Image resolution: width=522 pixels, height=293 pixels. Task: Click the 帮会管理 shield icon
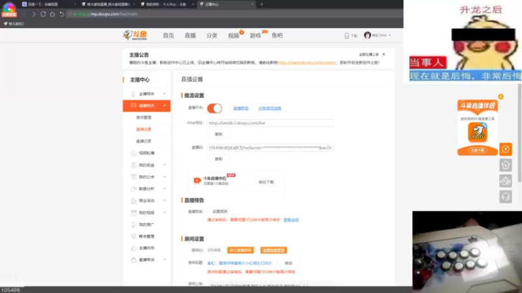[134, 236]
